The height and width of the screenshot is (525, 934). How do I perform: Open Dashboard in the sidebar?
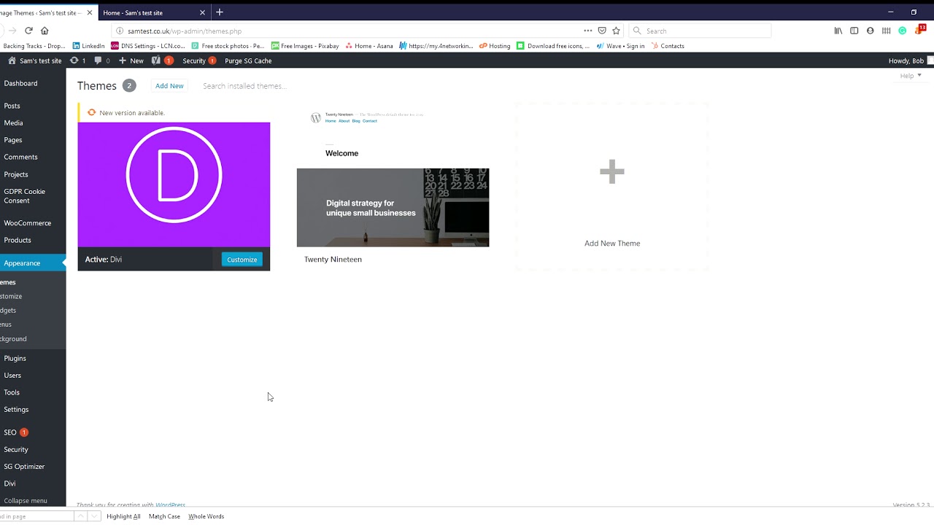(20, 83)
